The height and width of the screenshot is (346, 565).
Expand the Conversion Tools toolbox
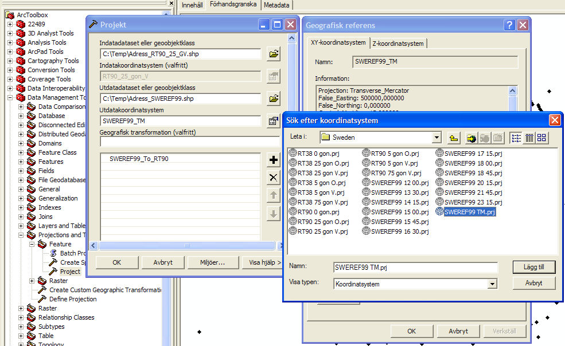(10, 70)
